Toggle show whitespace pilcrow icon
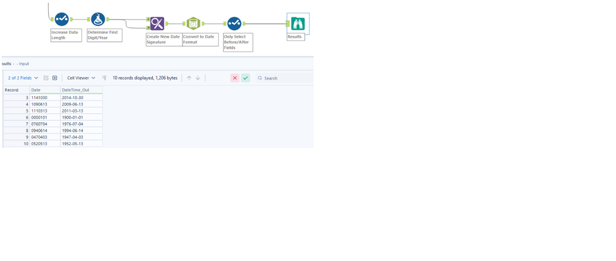 point(104,78)
